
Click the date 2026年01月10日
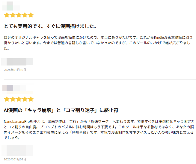pos(15,70)
